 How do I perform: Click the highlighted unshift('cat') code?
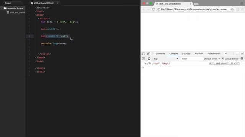tap(57, 36)
